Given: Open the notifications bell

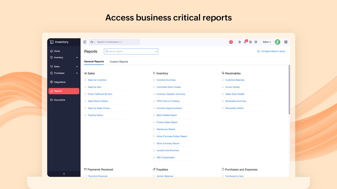Looking at the screenshot, I should [x=245, y=42].
